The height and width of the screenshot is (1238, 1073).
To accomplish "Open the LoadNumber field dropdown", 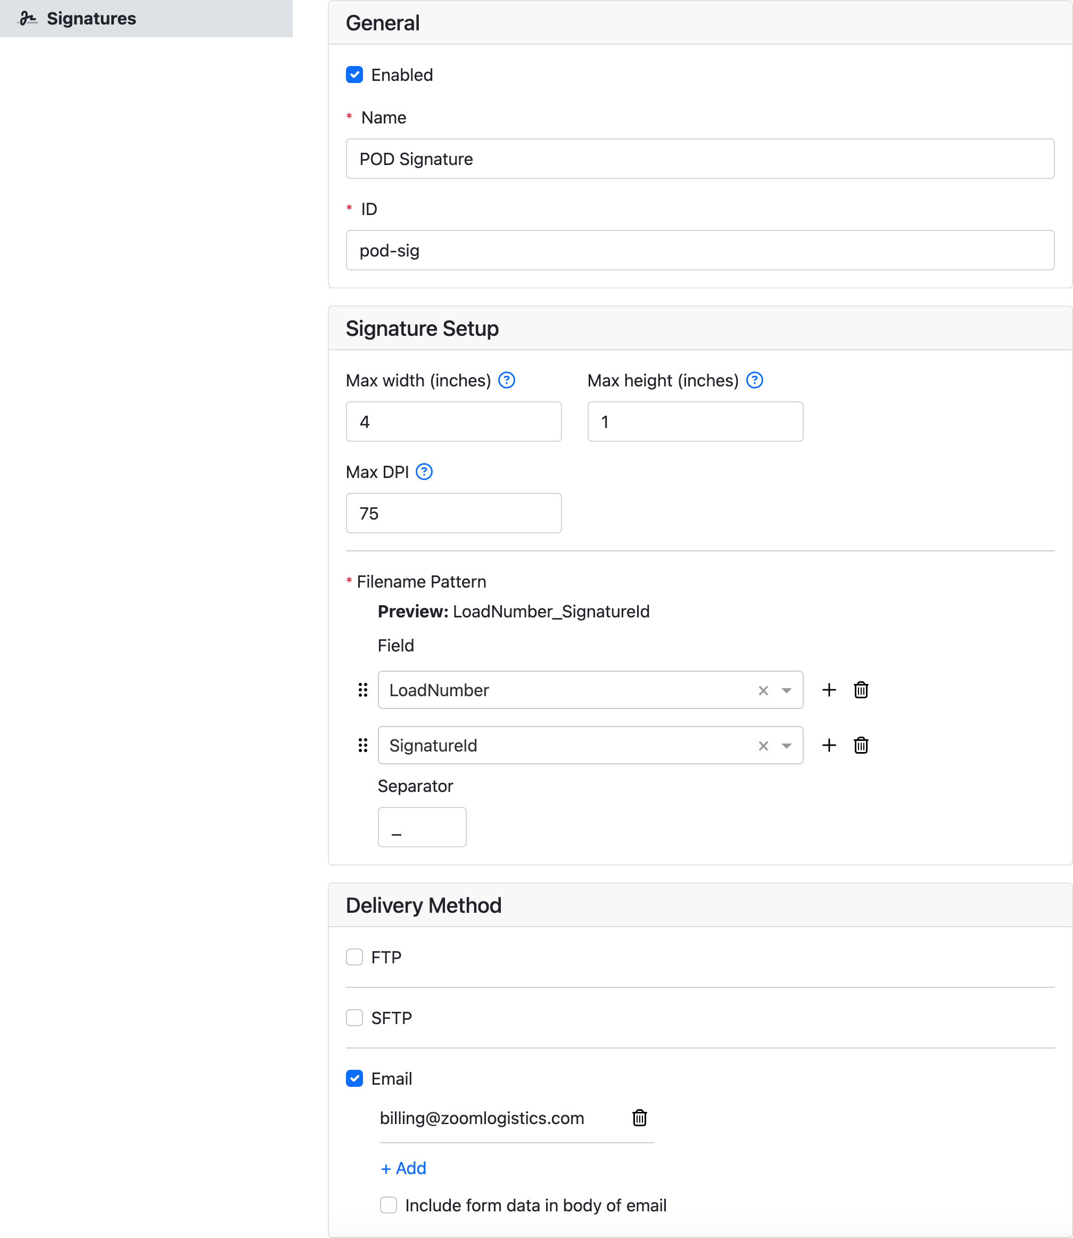I will [786, 690].
